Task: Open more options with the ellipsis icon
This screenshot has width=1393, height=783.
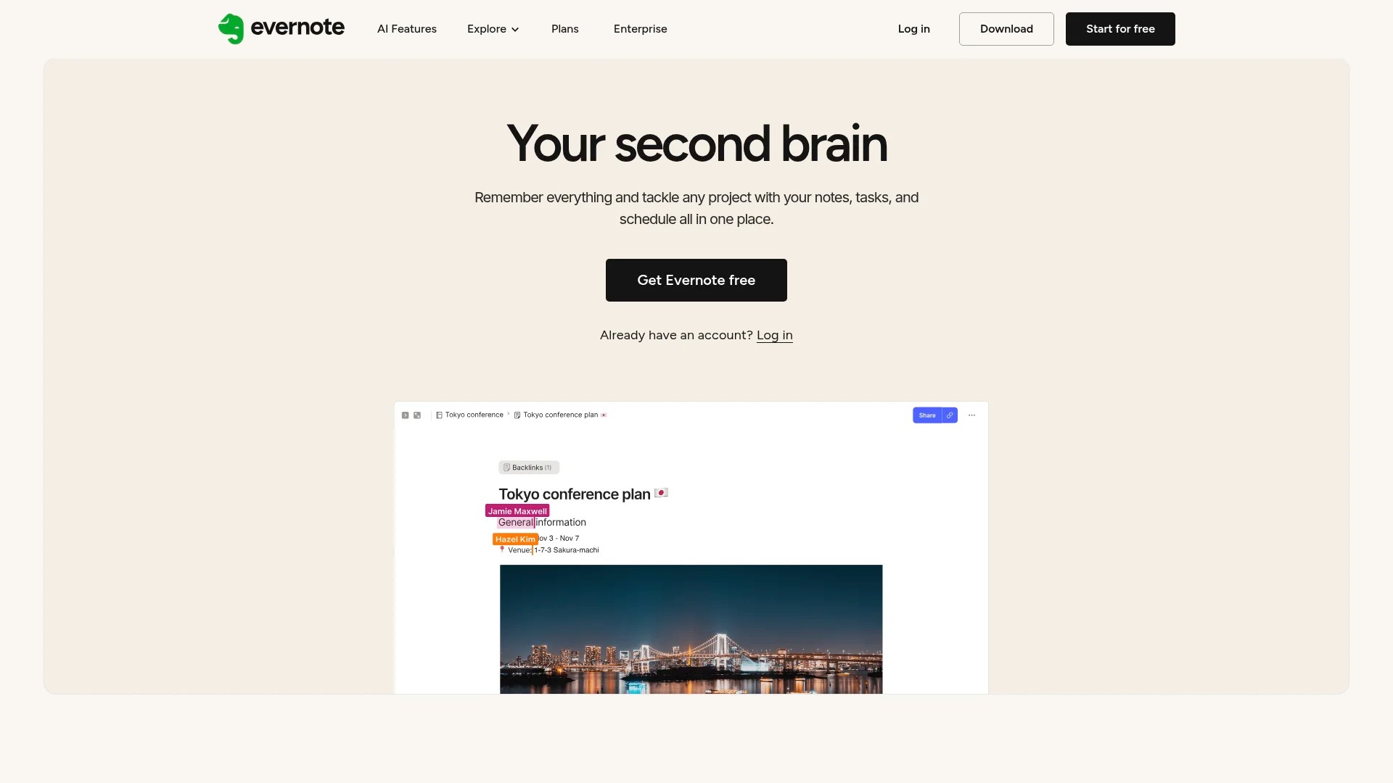Action: click(971, 415)
